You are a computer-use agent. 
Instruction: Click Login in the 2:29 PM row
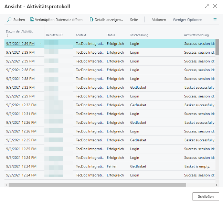(x=135, y=96)
